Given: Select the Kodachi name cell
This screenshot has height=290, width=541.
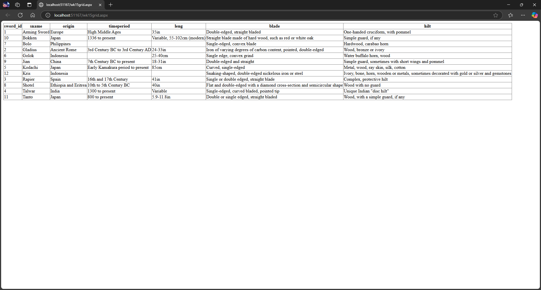Looking at the screenshot, I should point(36,67).
